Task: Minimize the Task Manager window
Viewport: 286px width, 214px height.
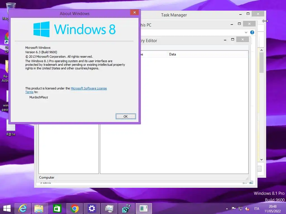Action: [240, 14]
